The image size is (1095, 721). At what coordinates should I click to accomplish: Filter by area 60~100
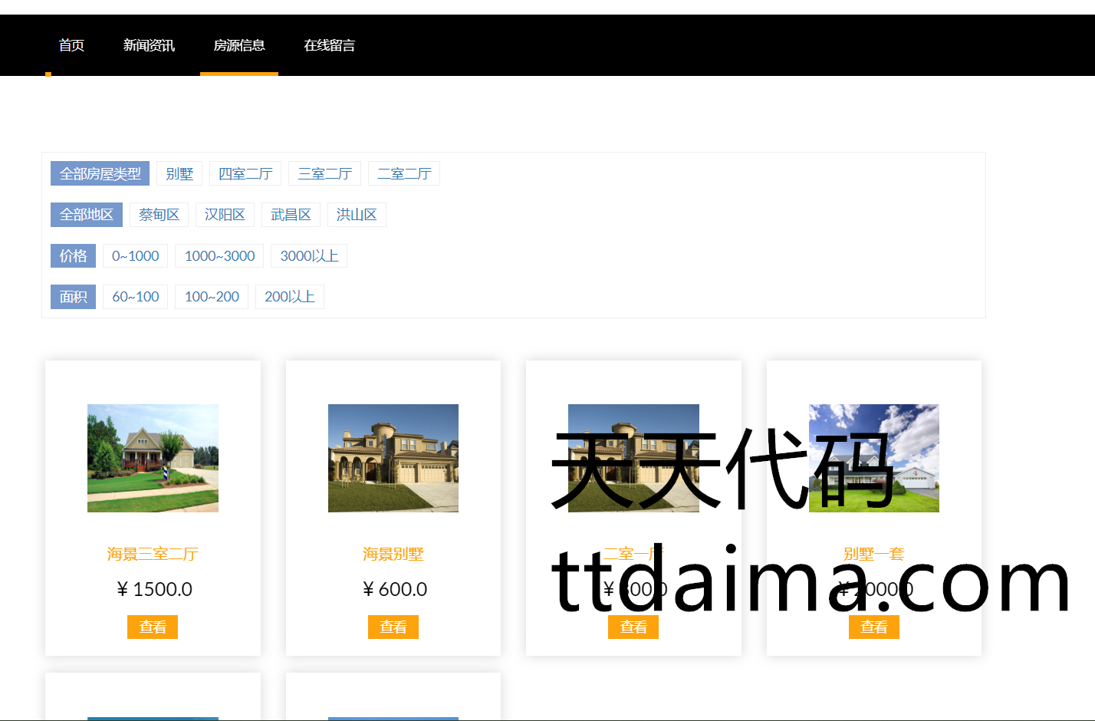[x=136, y=297]
